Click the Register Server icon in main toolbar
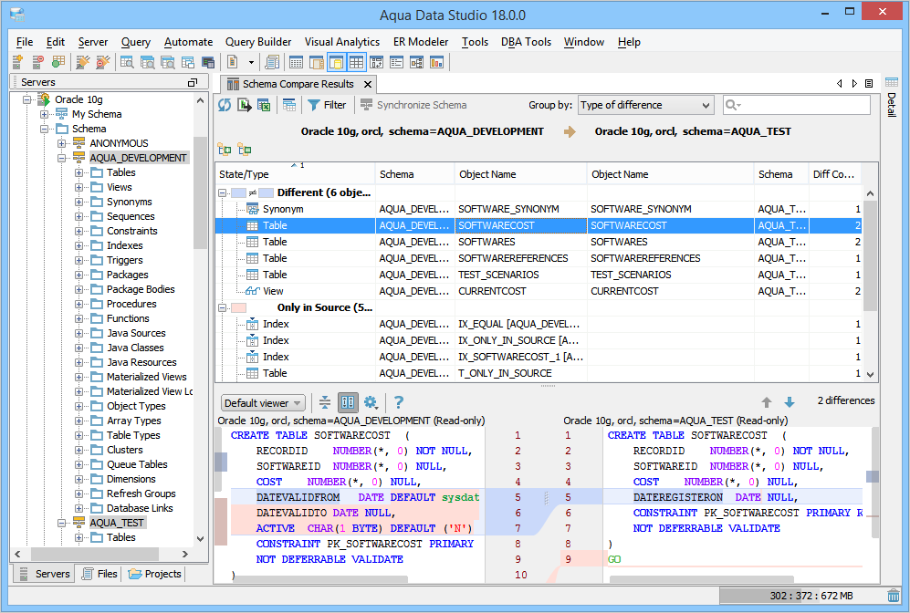Image resolution: width=910 pixels, height=613 pixels. [17, 62]
